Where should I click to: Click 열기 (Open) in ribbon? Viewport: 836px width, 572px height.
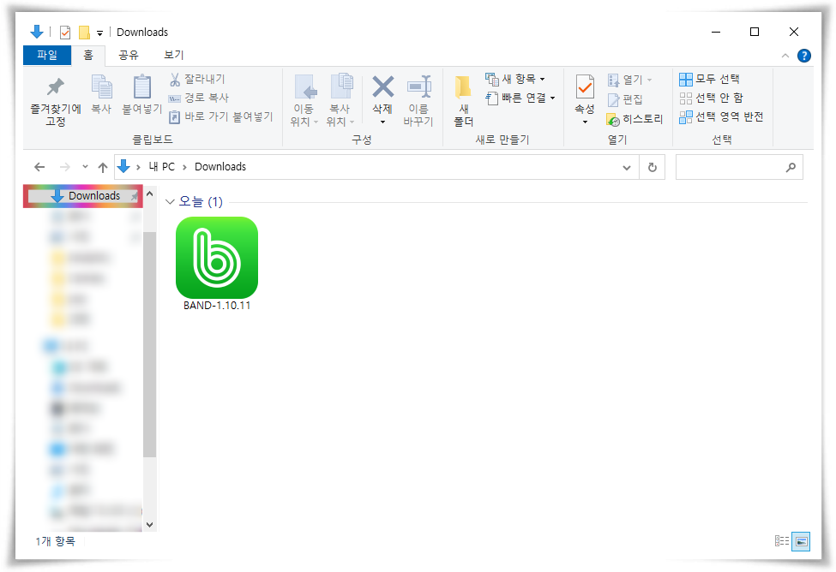pos(629,80)
